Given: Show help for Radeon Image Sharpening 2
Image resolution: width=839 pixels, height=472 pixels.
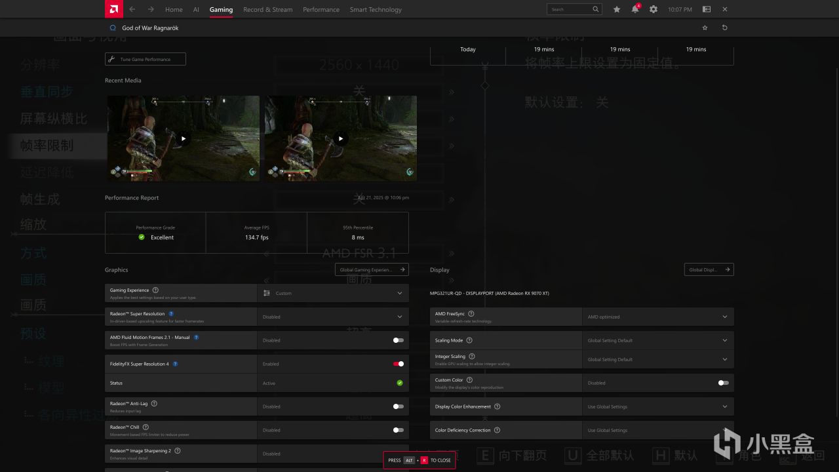Looking at the screenshot, I should click(x=178, y=450).
